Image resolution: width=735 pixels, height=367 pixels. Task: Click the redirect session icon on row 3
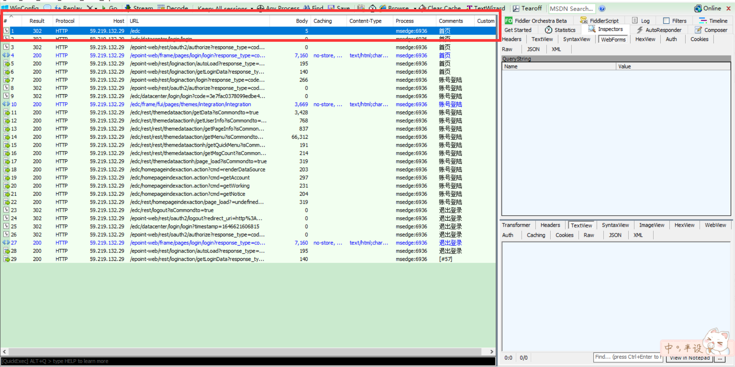click(7, 47)
